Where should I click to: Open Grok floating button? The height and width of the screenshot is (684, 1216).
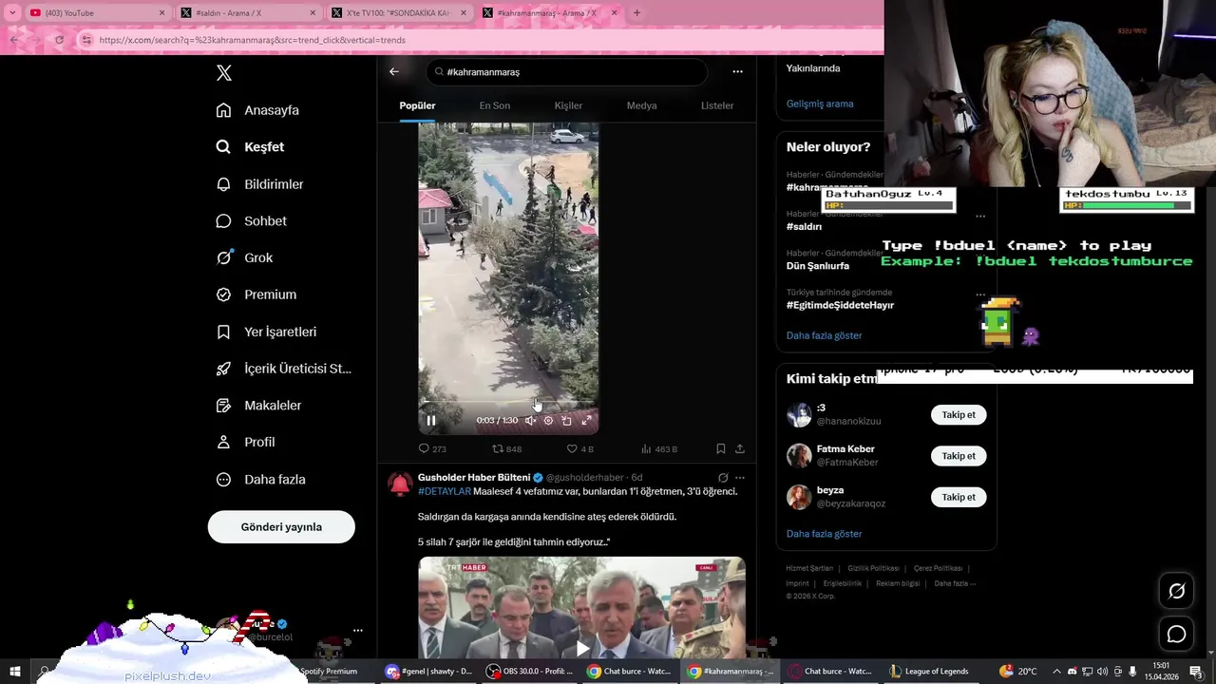1176,591
